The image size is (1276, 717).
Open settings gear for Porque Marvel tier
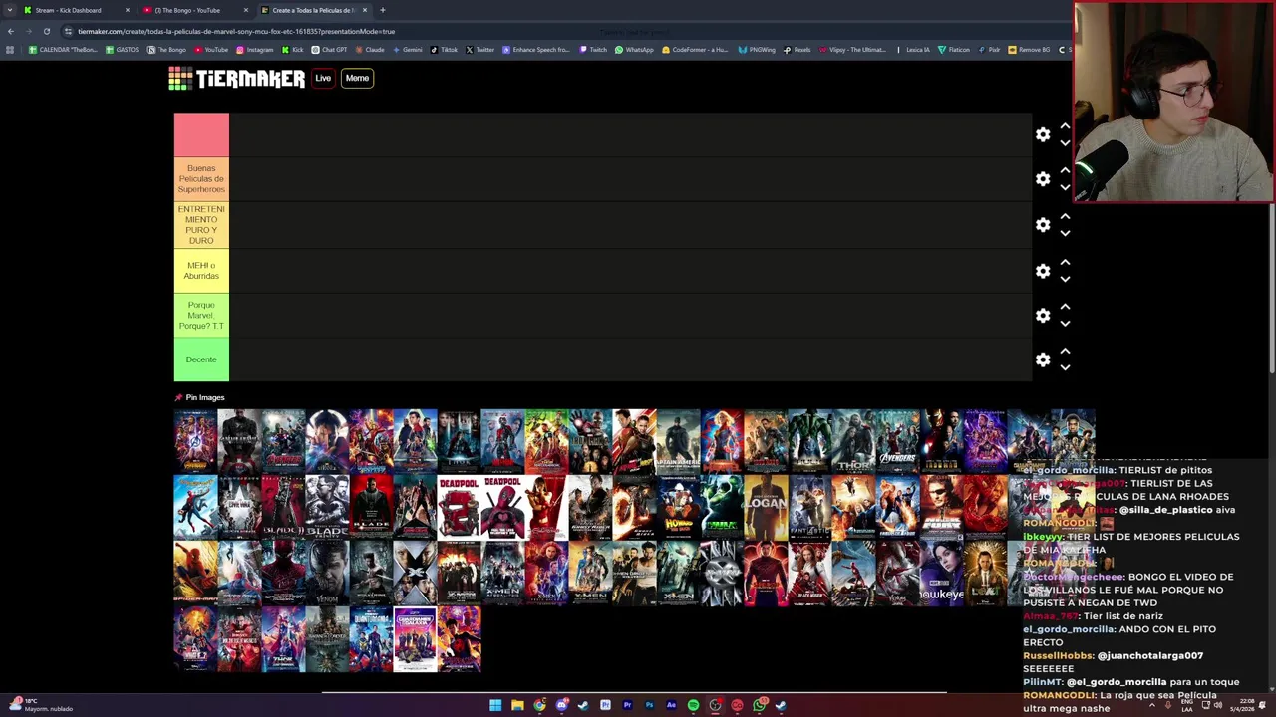[x=1043, y=316]
